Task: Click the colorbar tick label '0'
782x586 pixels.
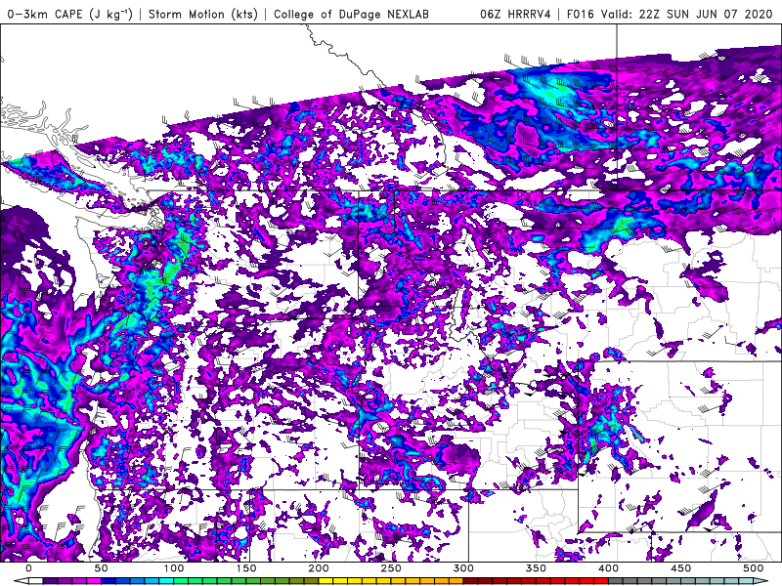Action: (x=28, y=568)
